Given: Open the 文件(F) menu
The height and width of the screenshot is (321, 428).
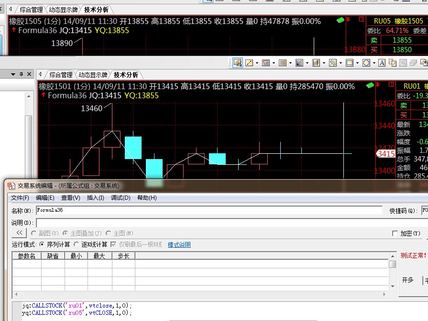Looking at the screenshot, I should pyautogui.click(x=20, y=198).
